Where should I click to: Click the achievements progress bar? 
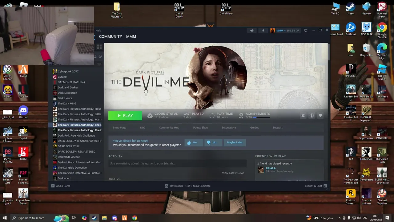(x=261, y=117)
